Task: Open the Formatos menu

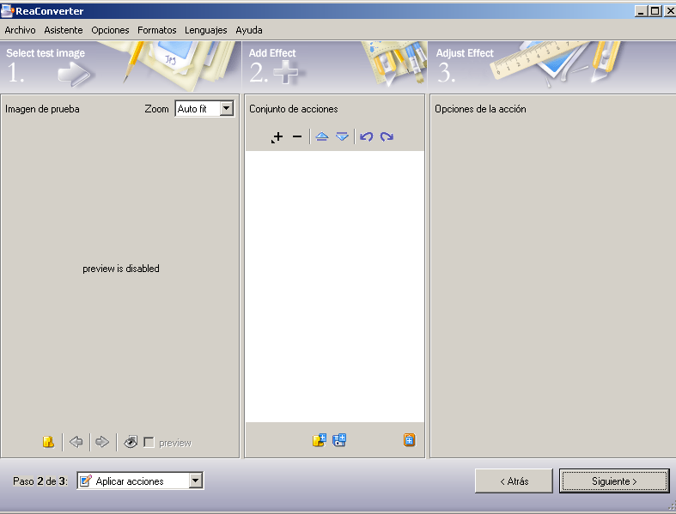Action: coord(157,30)
